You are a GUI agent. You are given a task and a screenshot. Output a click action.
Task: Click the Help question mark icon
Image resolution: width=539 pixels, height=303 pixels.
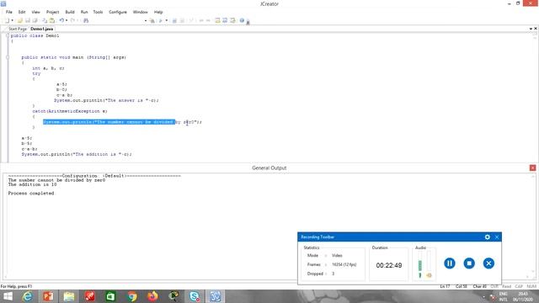point(242,20)
